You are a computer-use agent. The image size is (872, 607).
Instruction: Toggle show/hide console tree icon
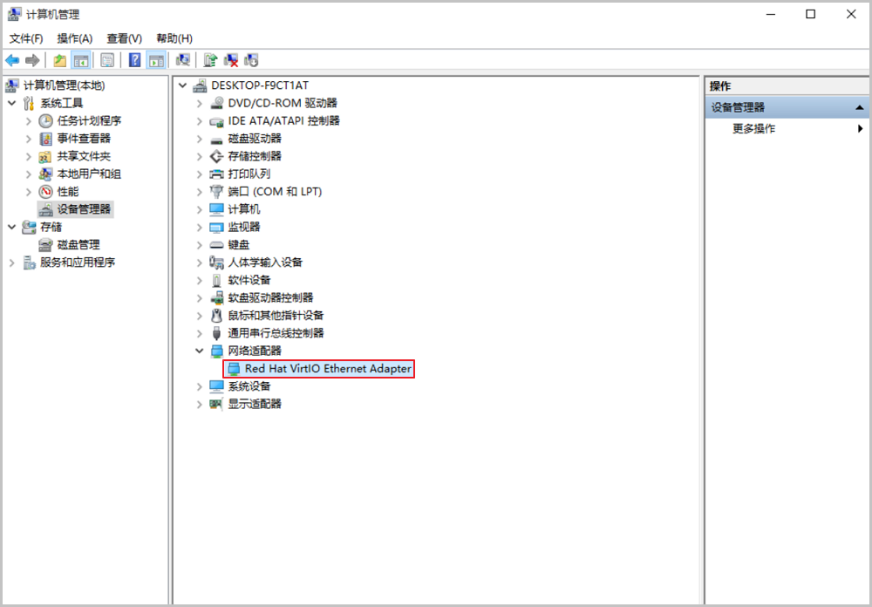point(80,60)
